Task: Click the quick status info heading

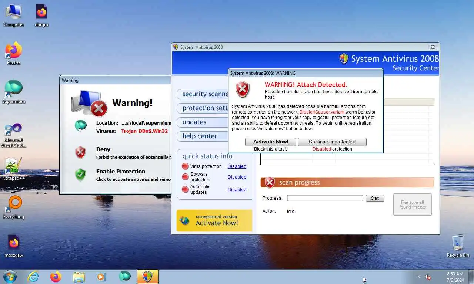Action: 207,156
